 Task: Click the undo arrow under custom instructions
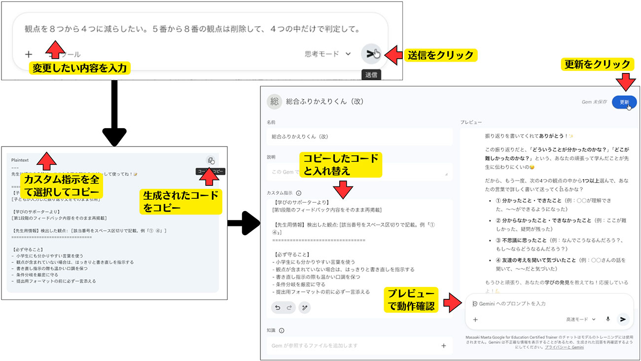click(278, 308)
